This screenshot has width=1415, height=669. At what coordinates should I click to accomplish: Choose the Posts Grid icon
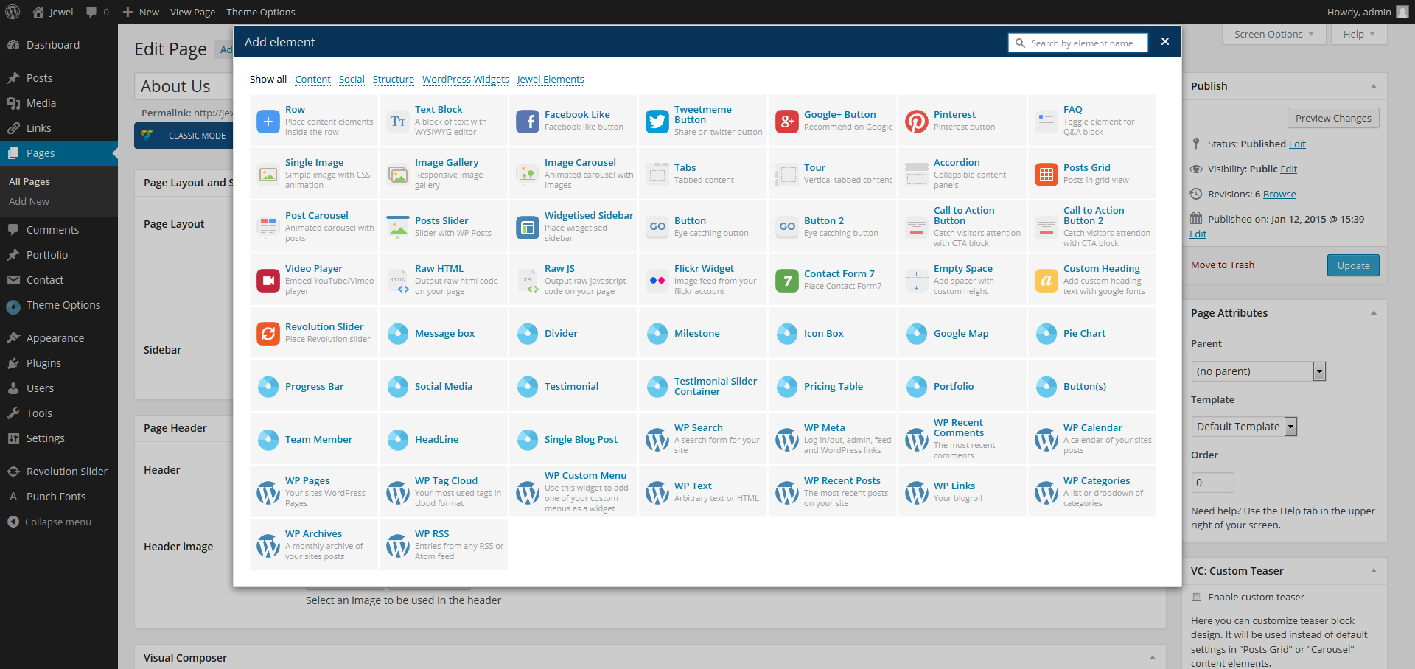click(1047, 174)
